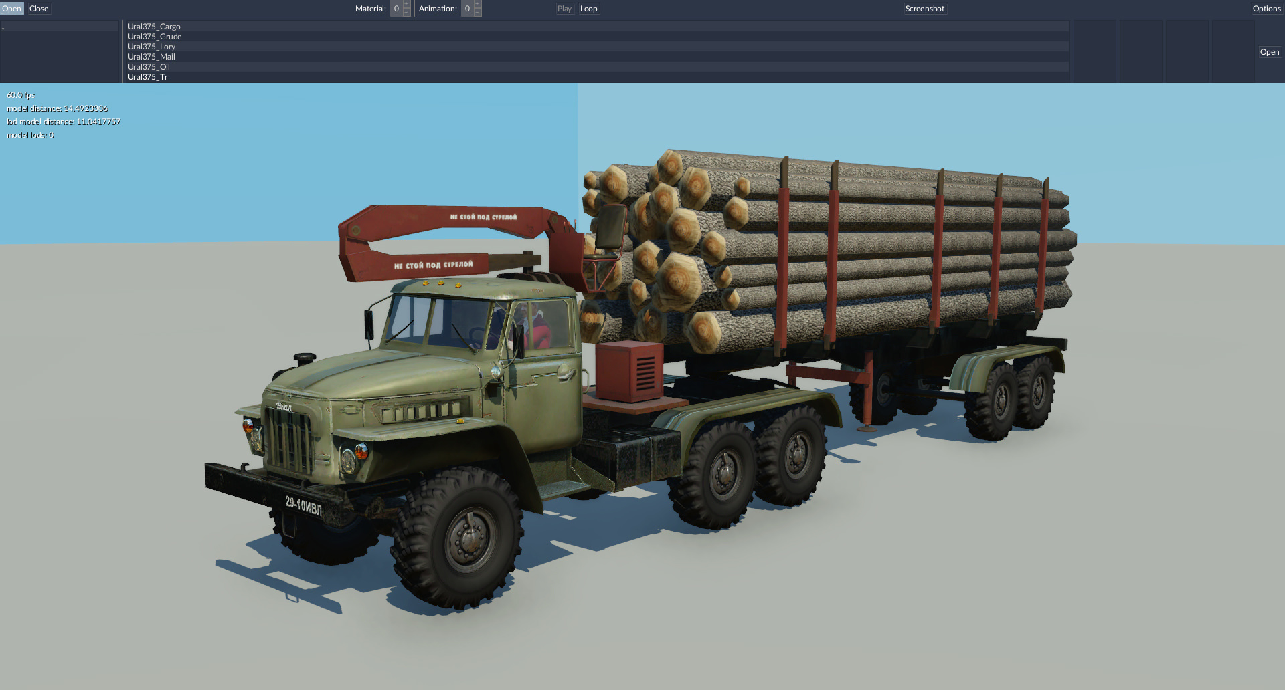Image resolution: width=1285 pixels, height=690 pixels.
Task: Click the Open button beside the file list
Action: click(1270, 52)
